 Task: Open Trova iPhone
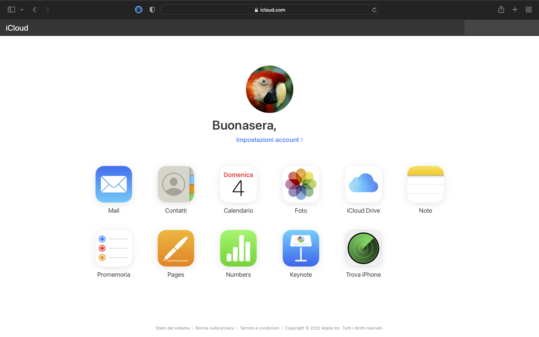[x=363, y=248]
